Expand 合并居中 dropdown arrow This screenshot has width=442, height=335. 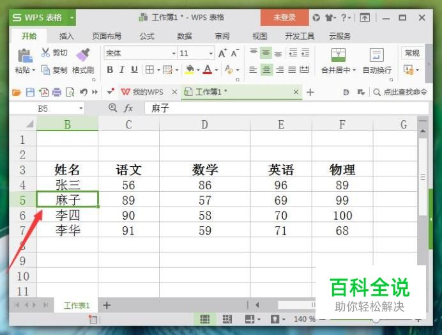354,70
